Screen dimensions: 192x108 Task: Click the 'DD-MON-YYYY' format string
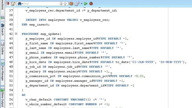coord(171,62)
